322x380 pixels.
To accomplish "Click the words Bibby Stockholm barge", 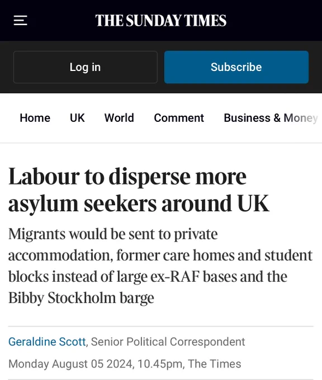I will coord(81,298).
